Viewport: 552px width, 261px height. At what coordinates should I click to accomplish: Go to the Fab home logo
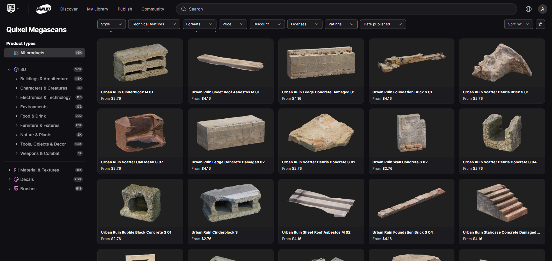(x=44, y=9)
